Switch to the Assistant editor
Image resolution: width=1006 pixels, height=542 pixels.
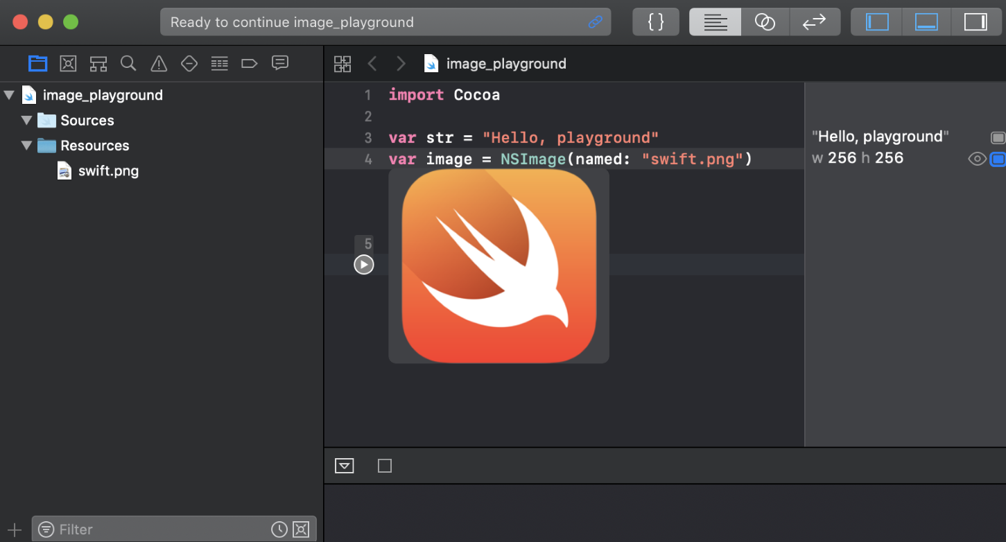click(765, 22)
